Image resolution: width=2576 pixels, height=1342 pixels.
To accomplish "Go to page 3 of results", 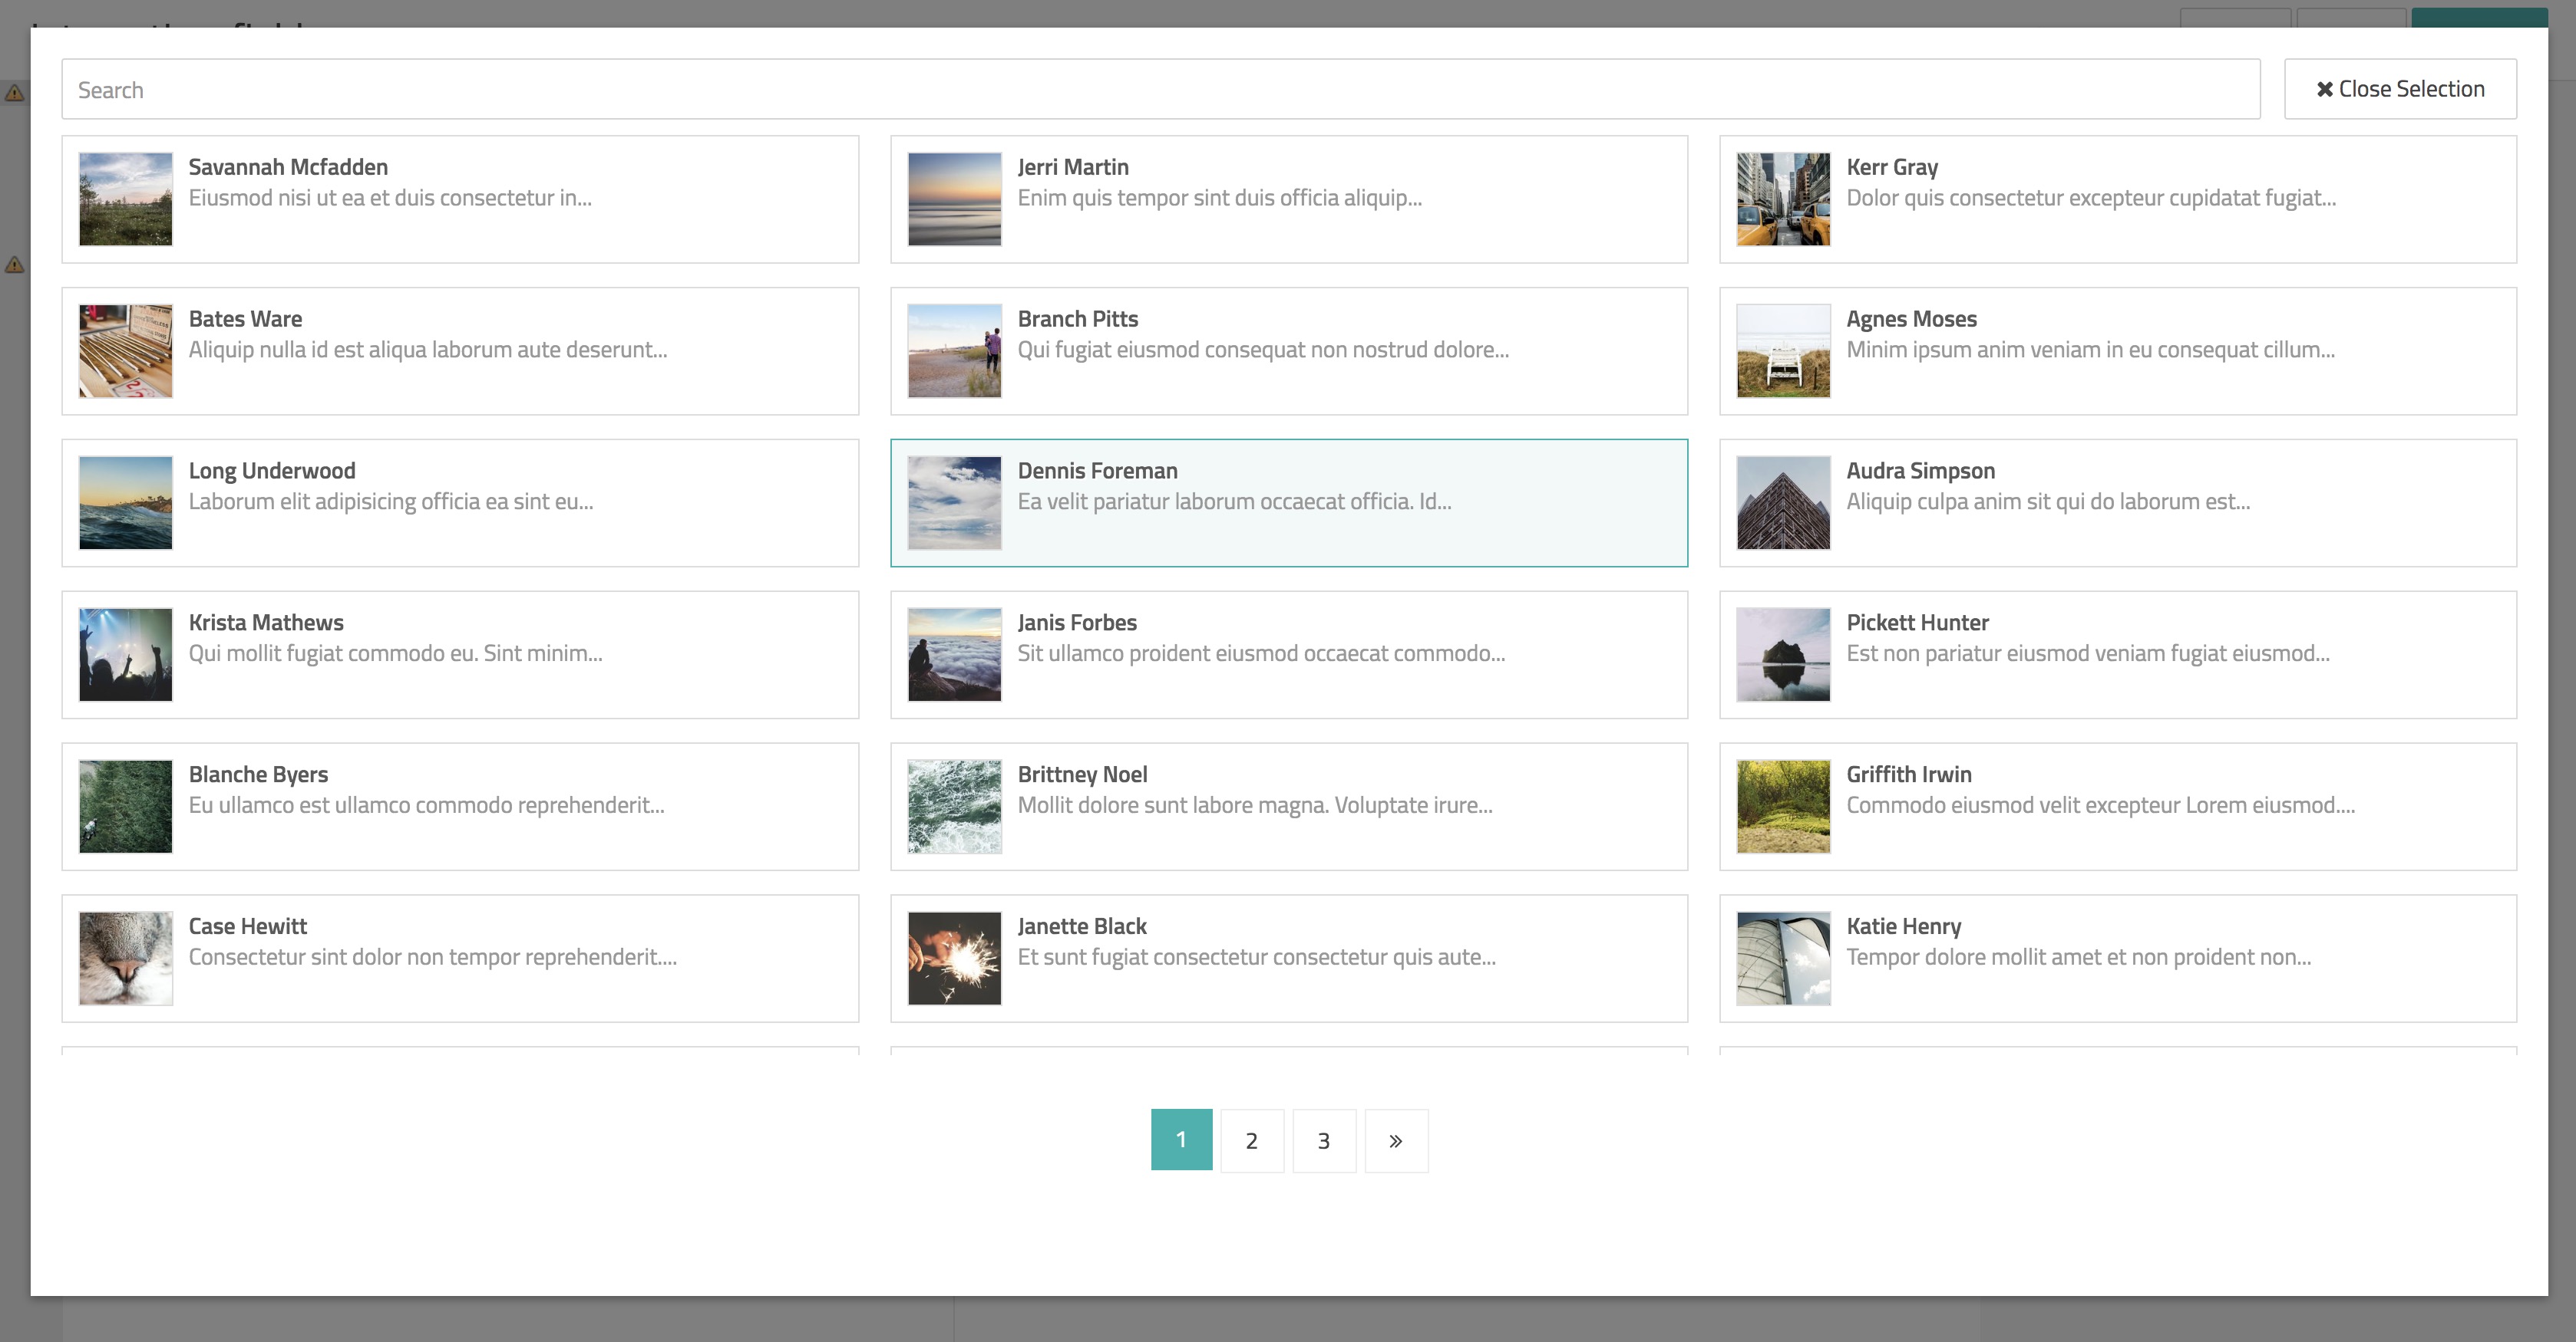I will [1324, 1140].
